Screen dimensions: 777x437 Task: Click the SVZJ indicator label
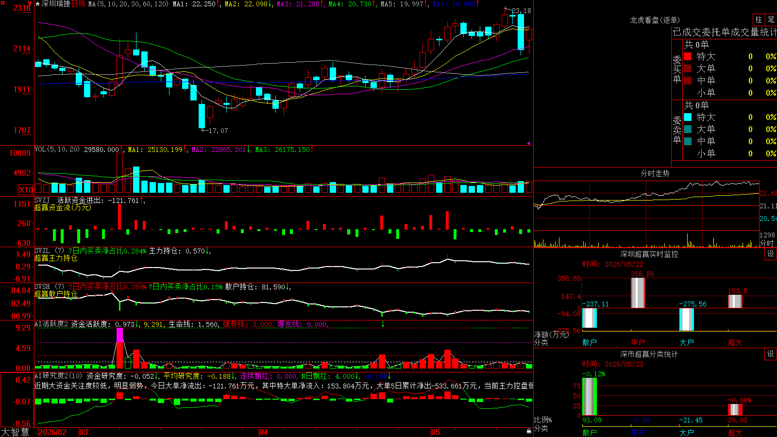pos(42,200)
